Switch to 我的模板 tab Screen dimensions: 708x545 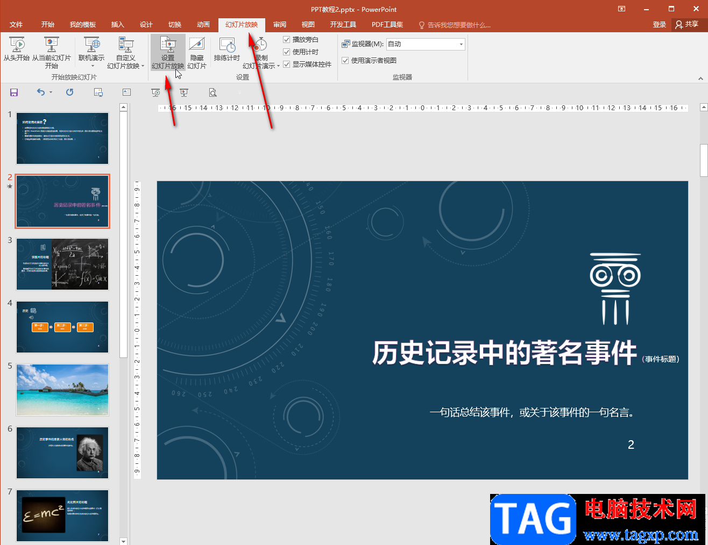83,25
